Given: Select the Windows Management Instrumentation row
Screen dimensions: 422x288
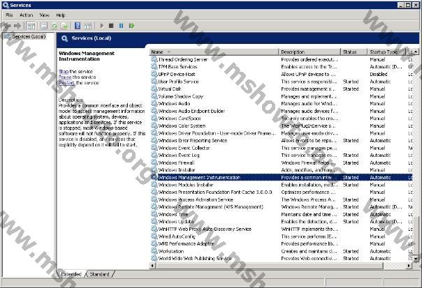Looking at the screenshot, I should pyautogui.click(x=281, y=178).
